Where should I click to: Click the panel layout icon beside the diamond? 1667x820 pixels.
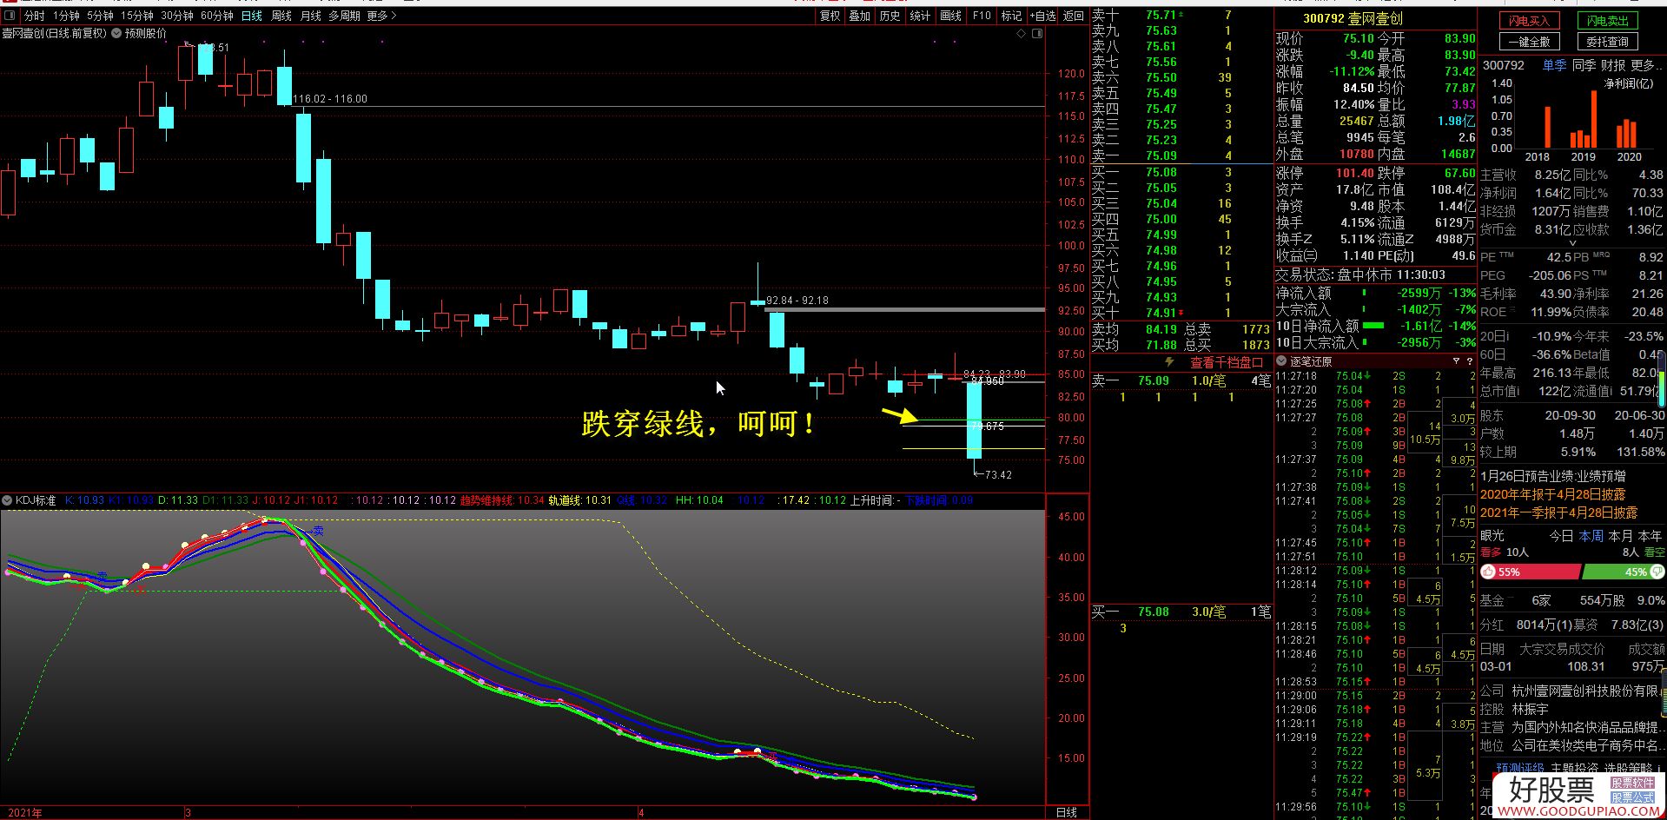click(1037, 33)
